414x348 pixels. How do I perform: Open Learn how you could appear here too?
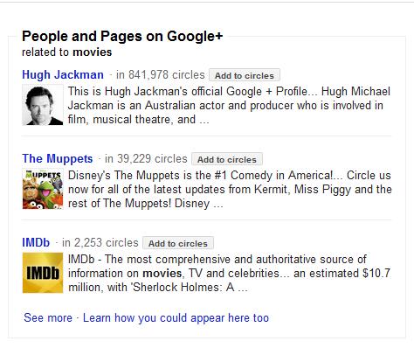pos(176,318)
